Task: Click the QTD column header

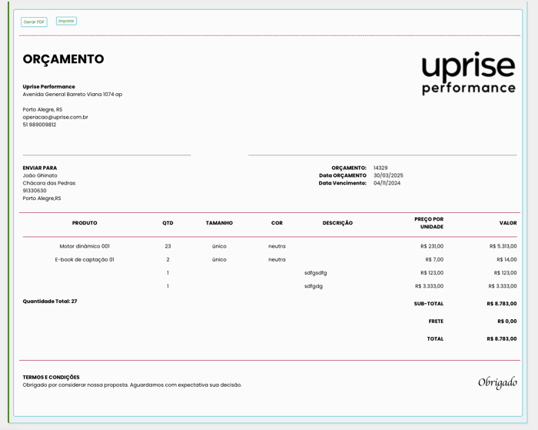Action: pyautogui.click(x=168, y=223)
